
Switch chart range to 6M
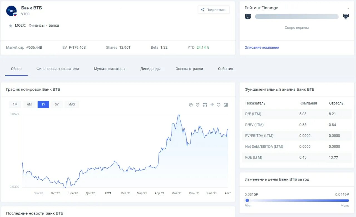point(29,105)
